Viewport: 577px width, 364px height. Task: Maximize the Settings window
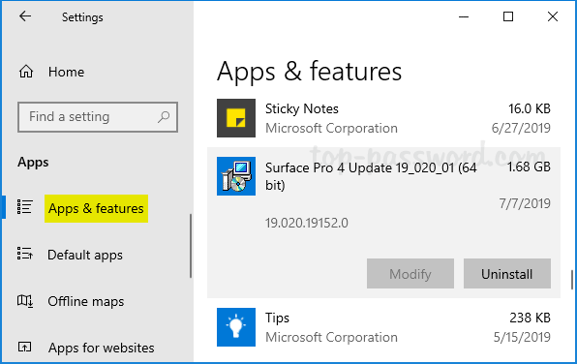pos(508,16)
